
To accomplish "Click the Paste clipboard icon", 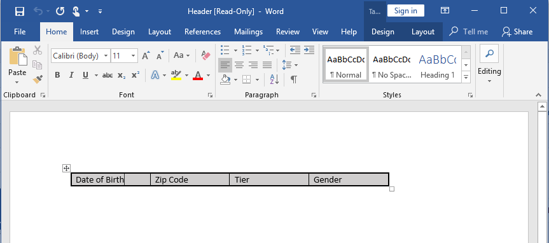I will click(18, 57).
